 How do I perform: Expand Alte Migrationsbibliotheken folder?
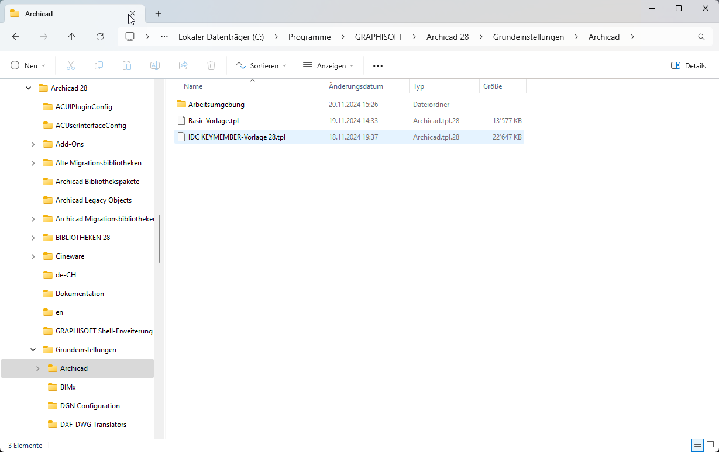33,163
